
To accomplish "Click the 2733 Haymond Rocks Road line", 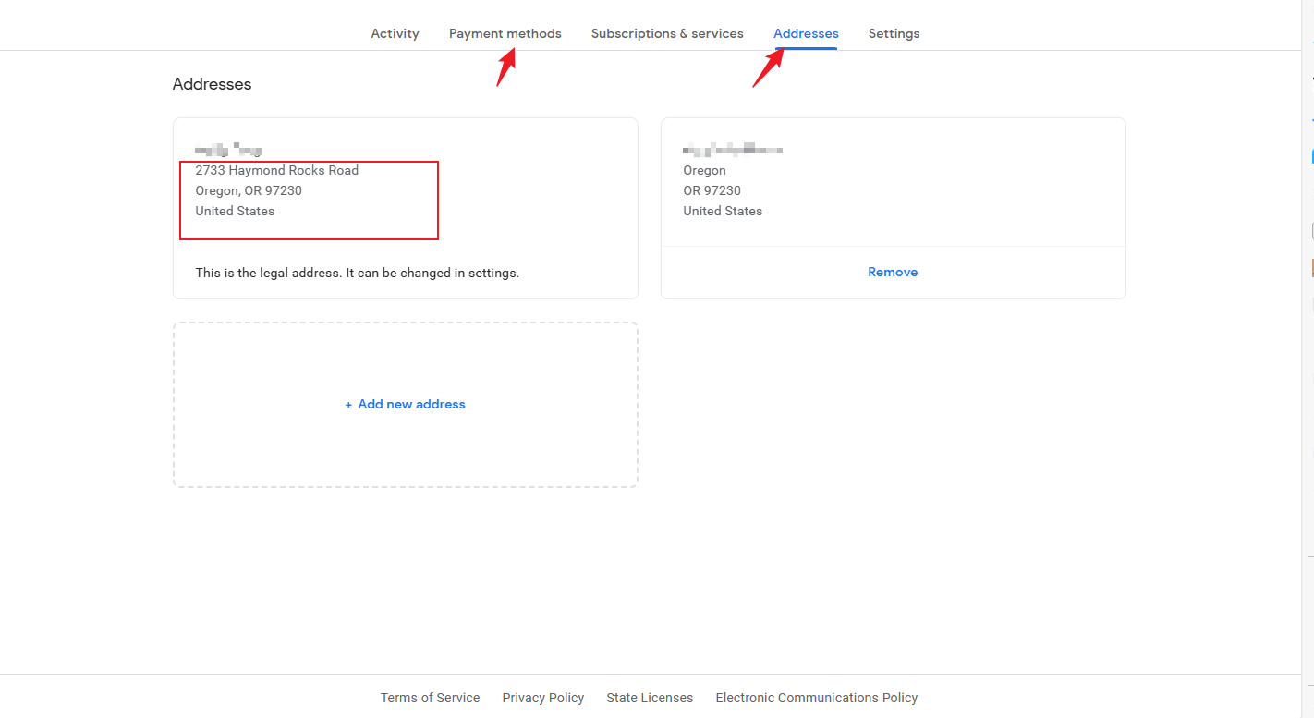I will [x=277, y=170].
